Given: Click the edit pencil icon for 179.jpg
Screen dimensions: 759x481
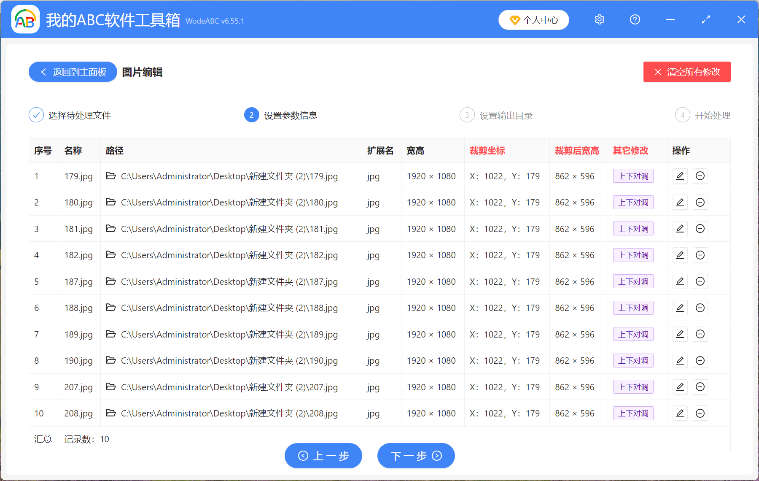Looking at the screenshot, I should (680, 176).
